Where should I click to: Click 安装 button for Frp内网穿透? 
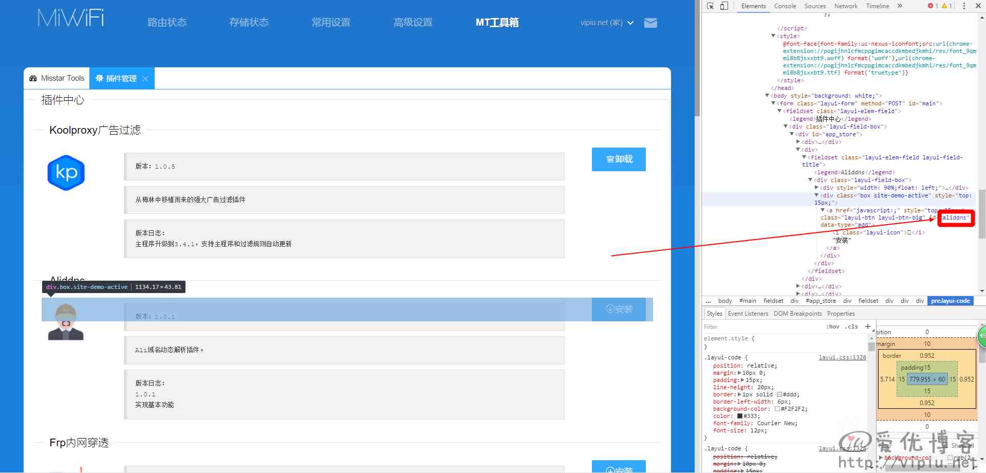tap(619, 467)
